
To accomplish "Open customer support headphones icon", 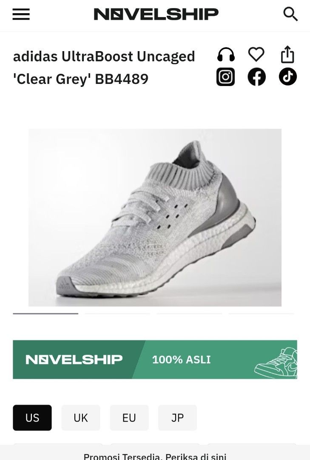I will click(226, 55).
